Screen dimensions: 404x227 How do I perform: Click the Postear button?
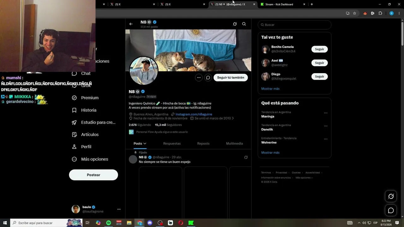[x=93, y=175]
